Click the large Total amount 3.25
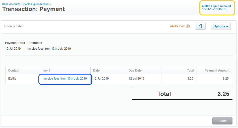This screenshot has width=238, height=128. (x=223, y=94)
